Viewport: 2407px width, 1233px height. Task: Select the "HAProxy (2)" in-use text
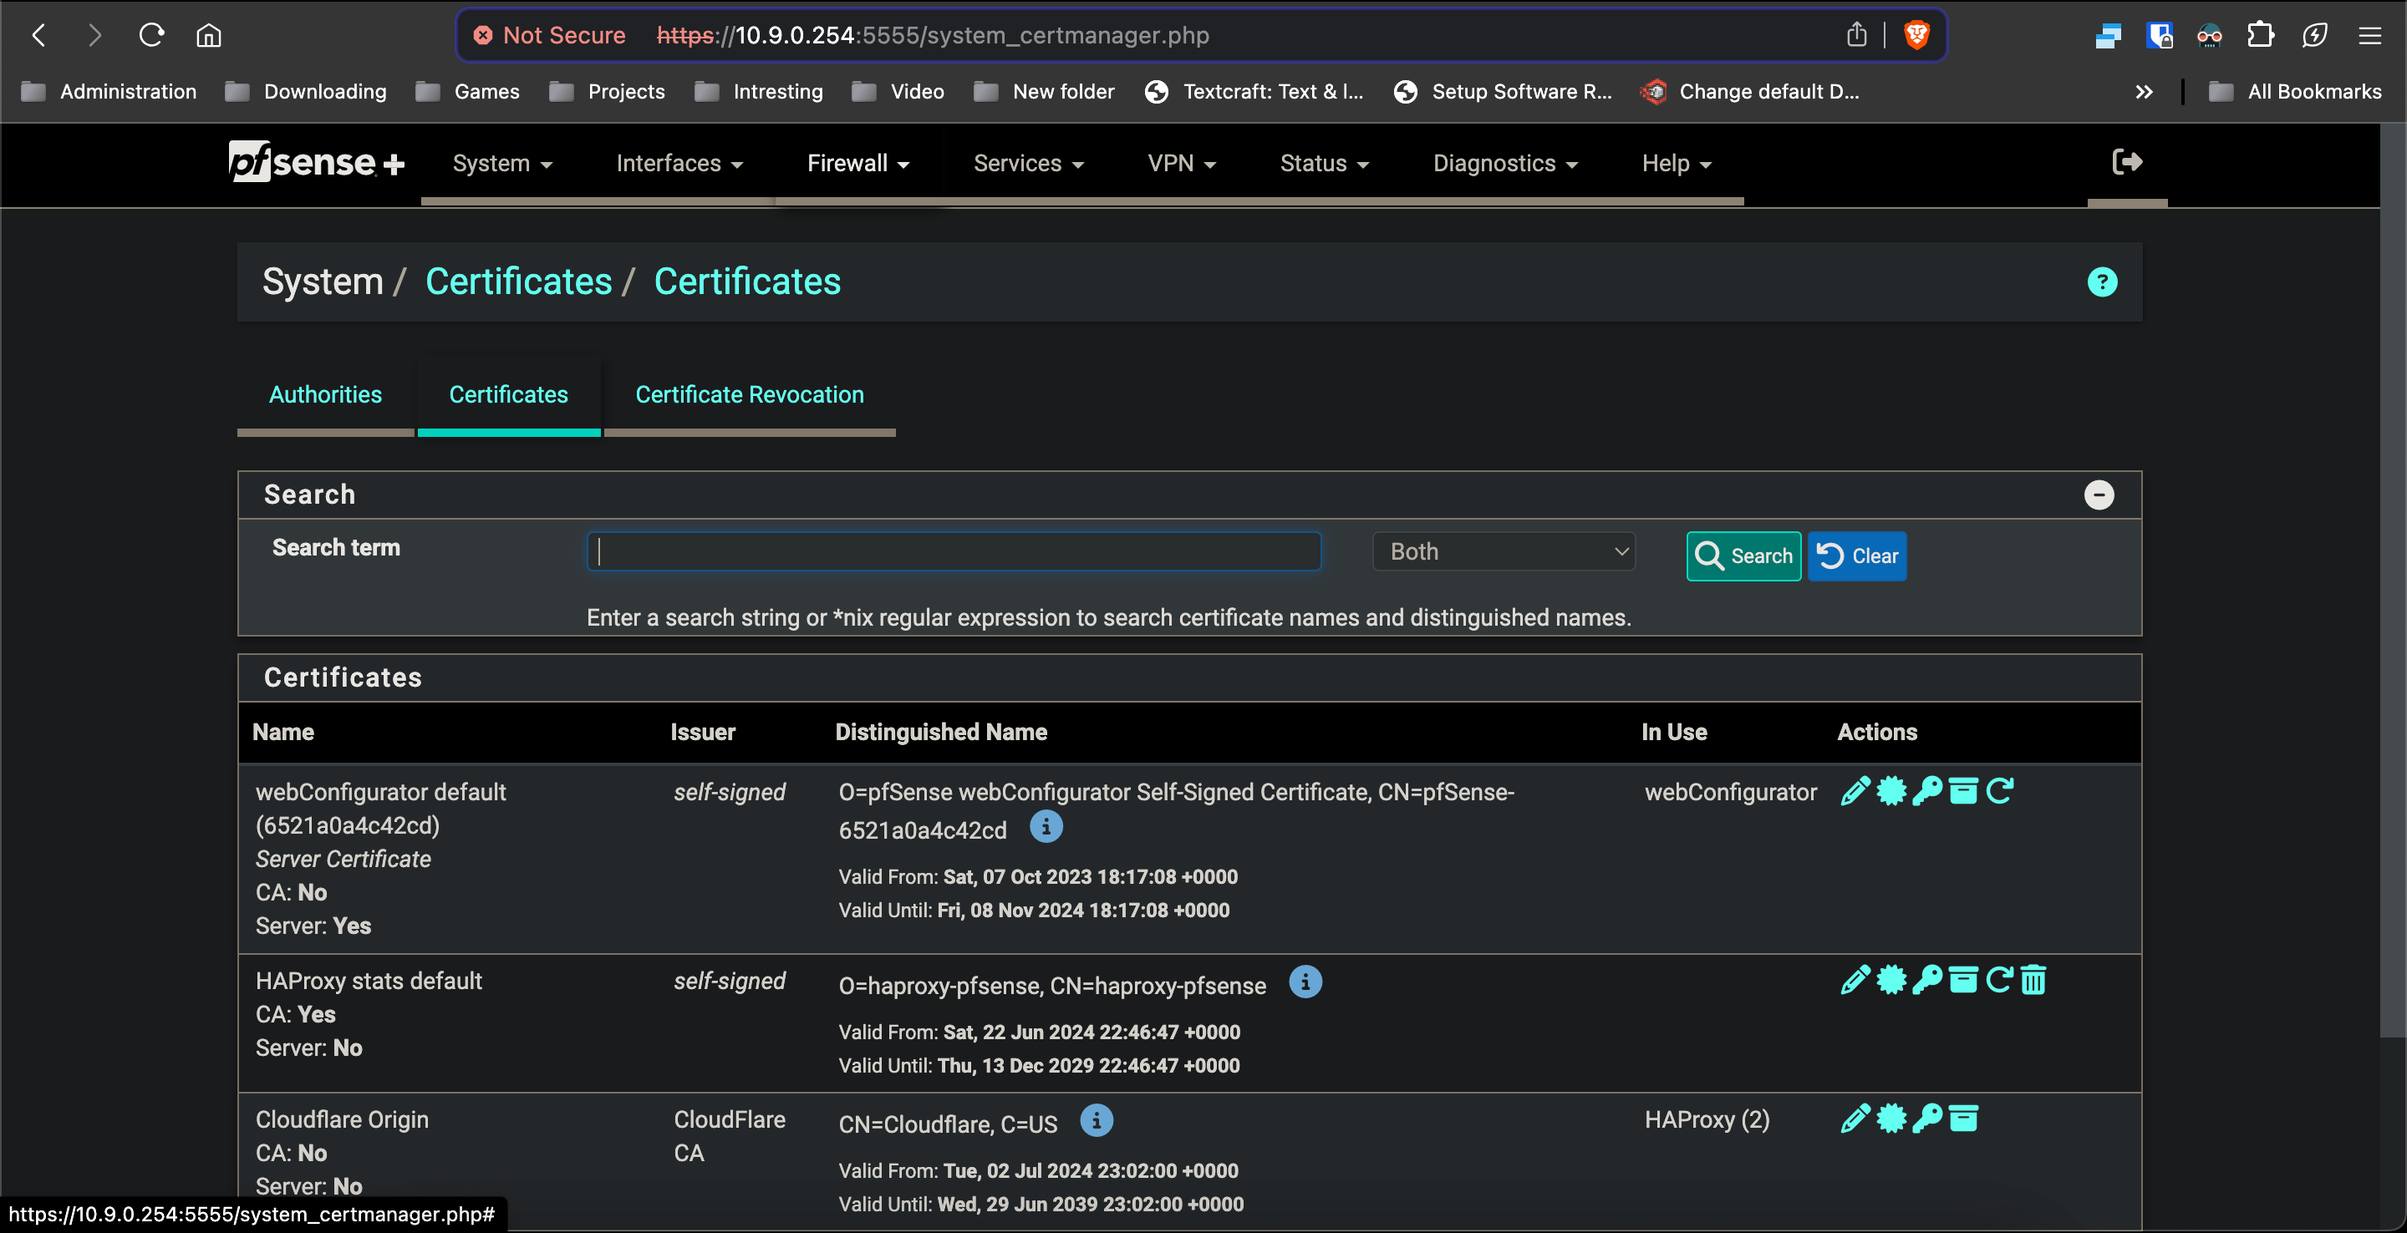click(x=1707, y=1120)
